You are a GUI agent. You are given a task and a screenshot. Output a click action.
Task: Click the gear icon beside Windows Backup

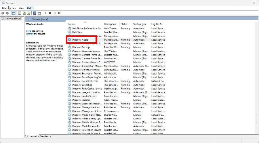70,47
